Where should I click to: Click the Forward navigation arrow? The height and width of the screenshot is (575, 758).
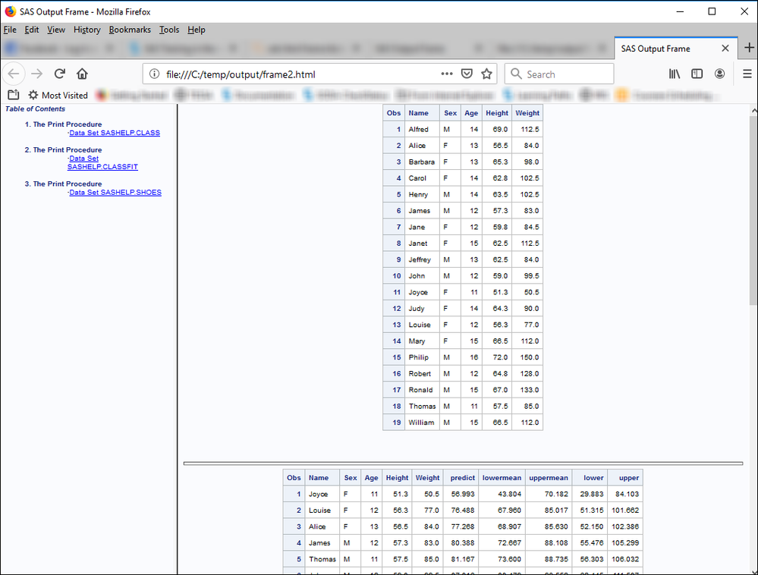click(36, 74)
